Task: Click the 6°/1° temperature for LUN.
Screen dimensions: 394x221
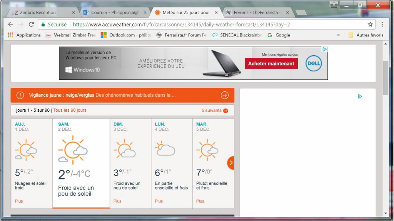Action: click(x=163, y=173)
